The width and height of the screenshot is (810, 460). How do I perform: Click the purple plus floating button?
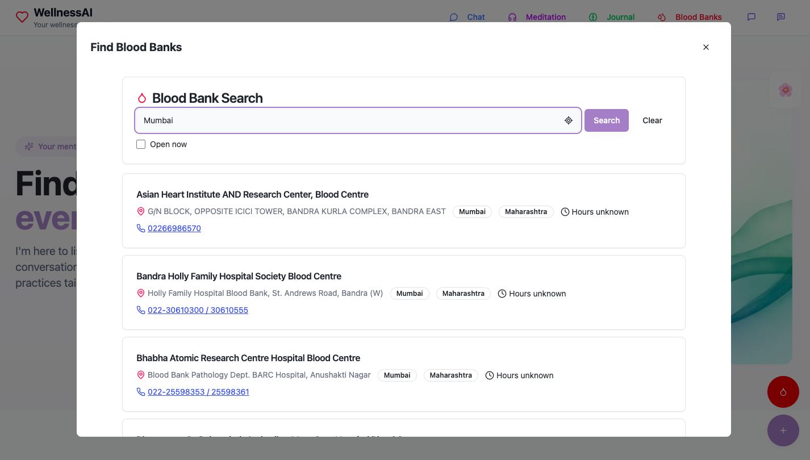(x=783, y=430)
